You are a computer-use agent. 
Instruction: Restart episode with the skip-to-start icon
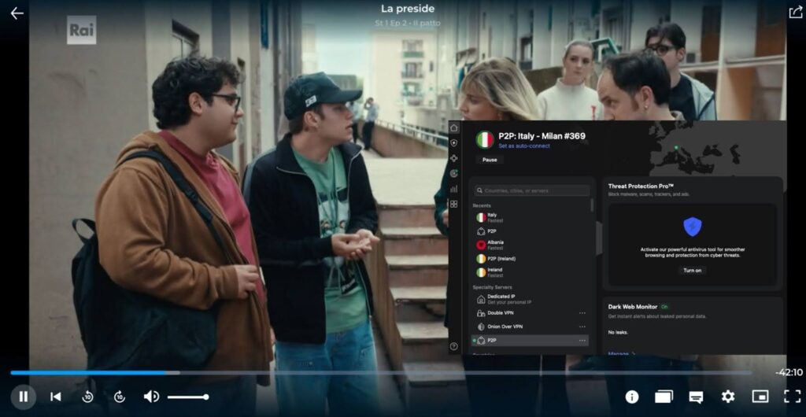pos(56,397)
